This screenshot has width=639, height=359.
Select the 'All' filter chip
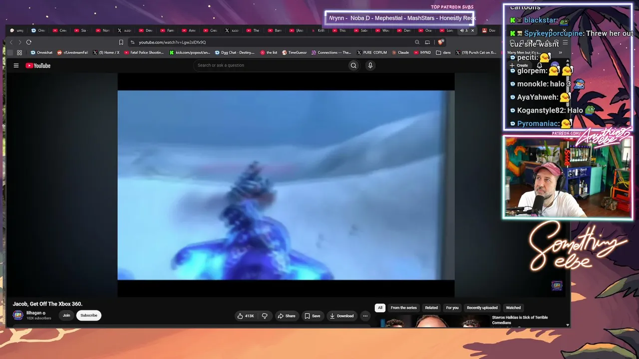pos(380,308)
